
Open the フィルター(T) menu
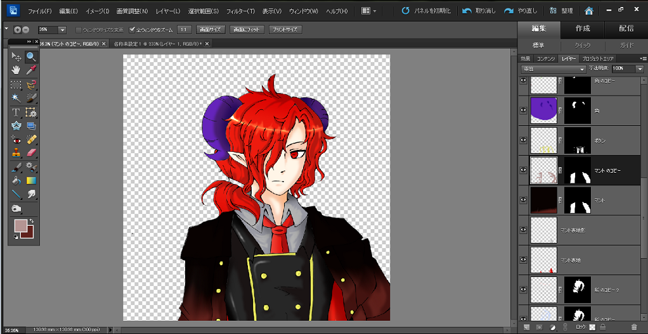(240, 11)
